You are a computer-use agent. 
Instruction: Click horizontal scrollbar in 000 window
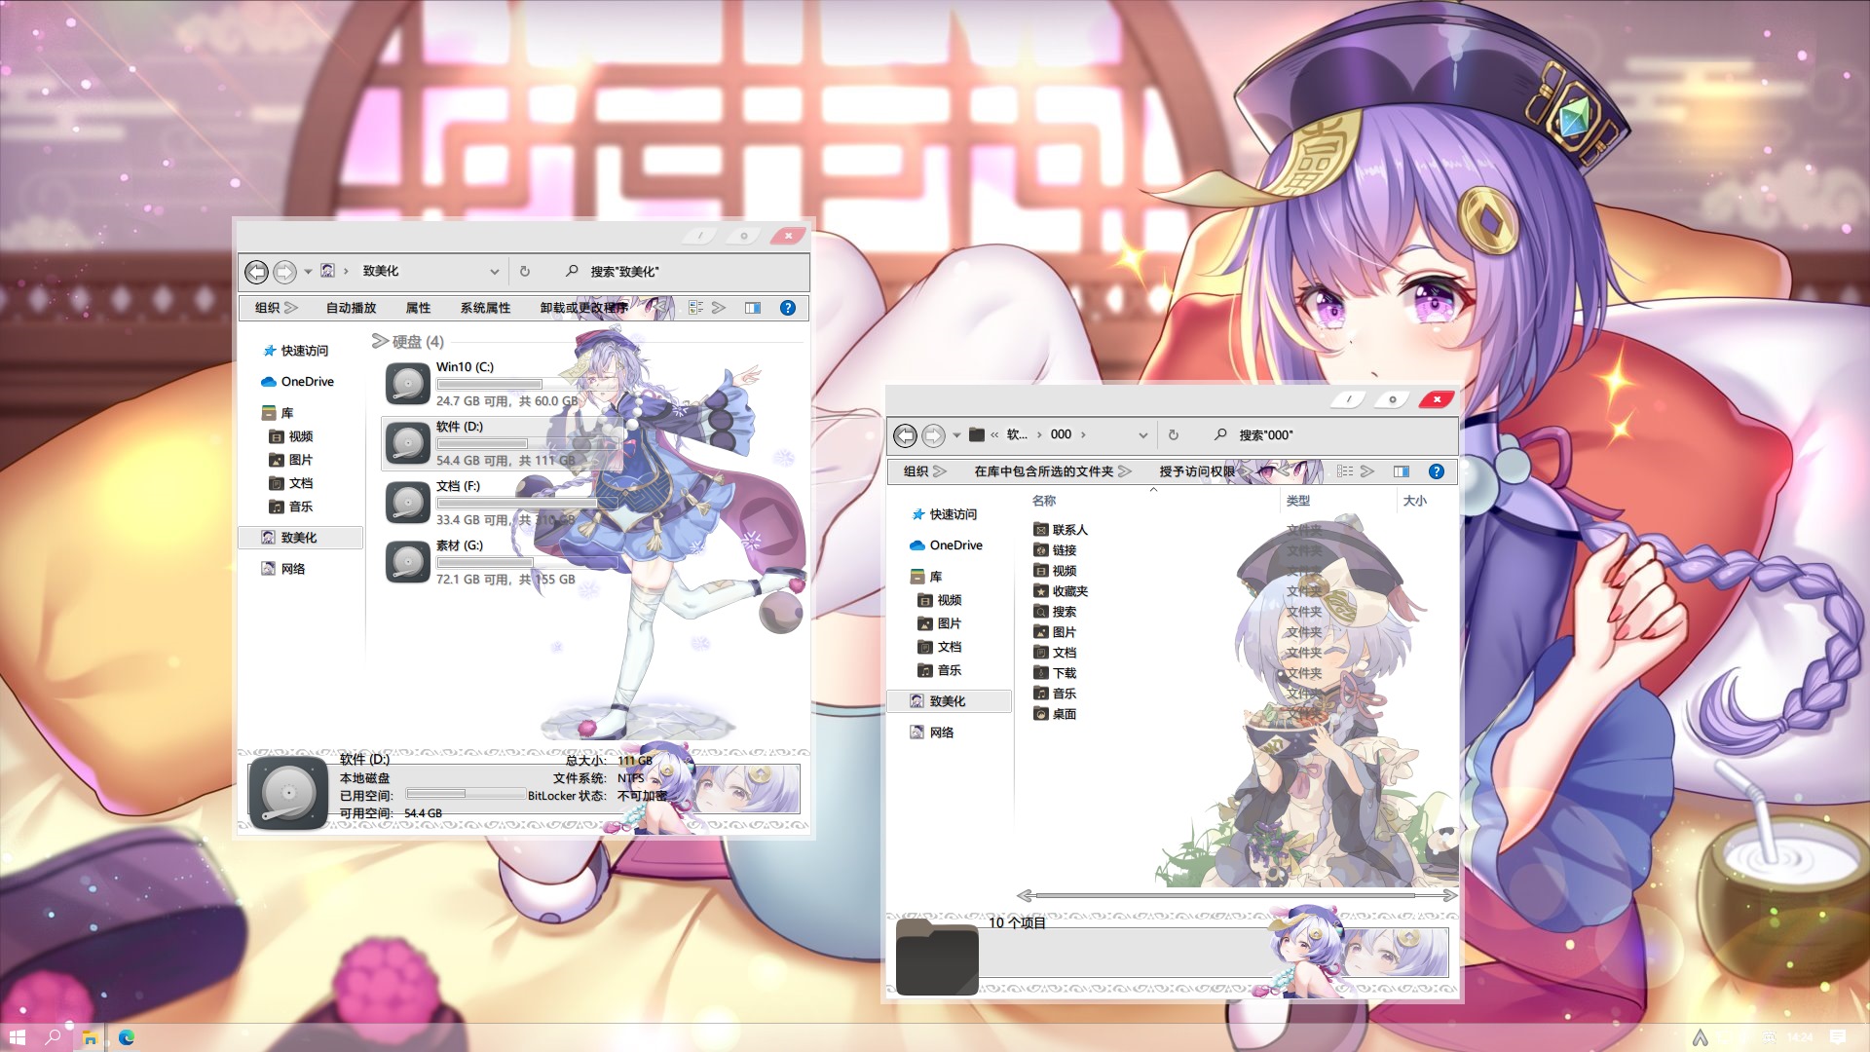coord(1225,895)
